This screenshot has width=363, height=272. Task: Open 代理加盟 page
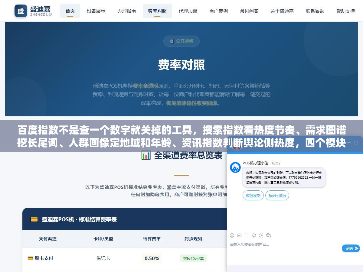(x=188, y=11)
